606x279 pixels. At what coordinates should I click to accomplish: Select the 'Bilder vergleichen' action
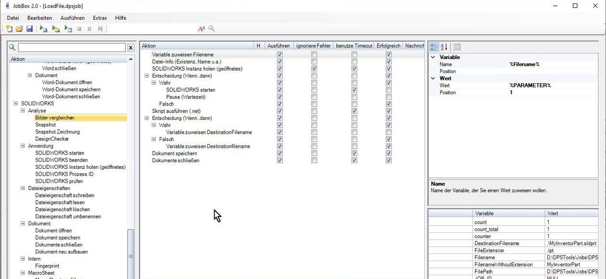[54, 117]
